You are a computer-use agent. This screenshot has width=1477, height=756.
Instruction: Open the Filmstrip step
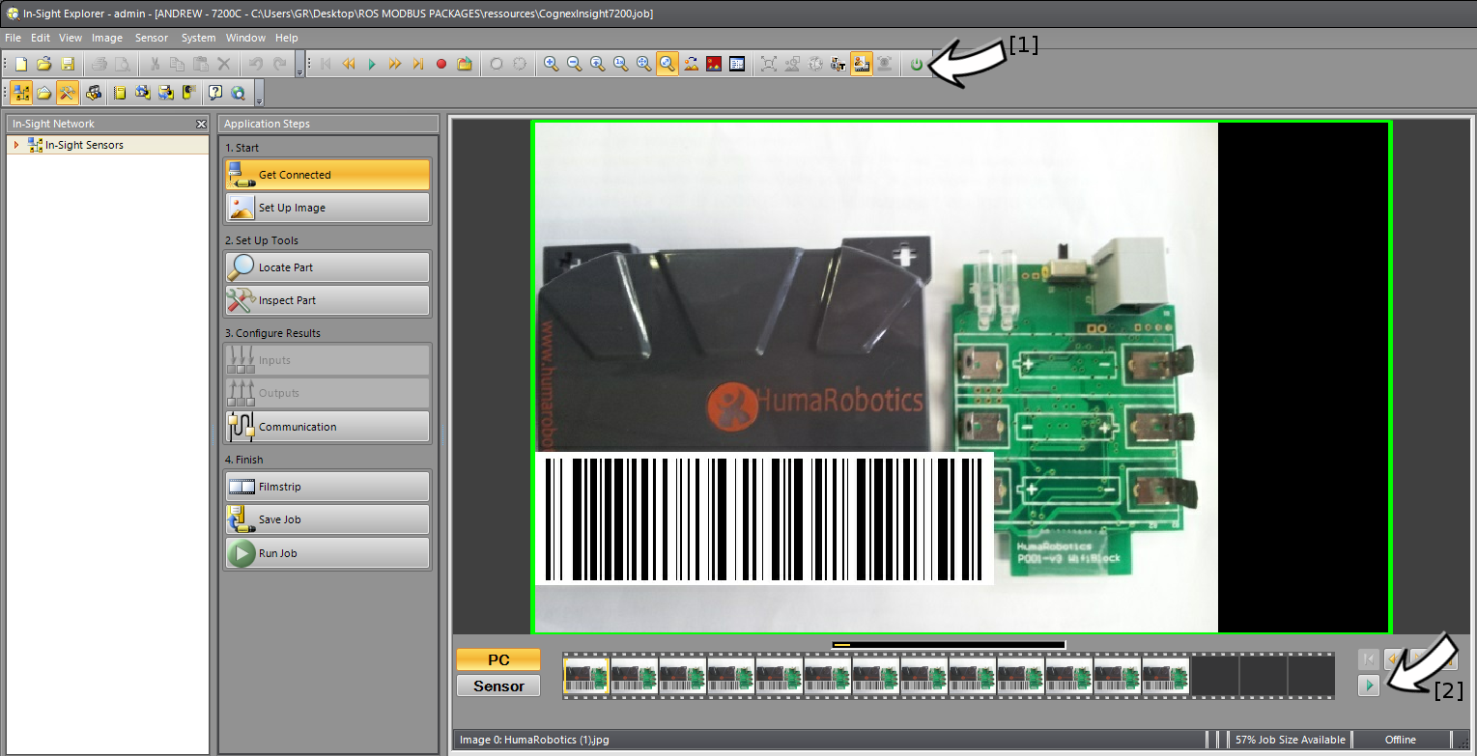(x=327, y=487)
